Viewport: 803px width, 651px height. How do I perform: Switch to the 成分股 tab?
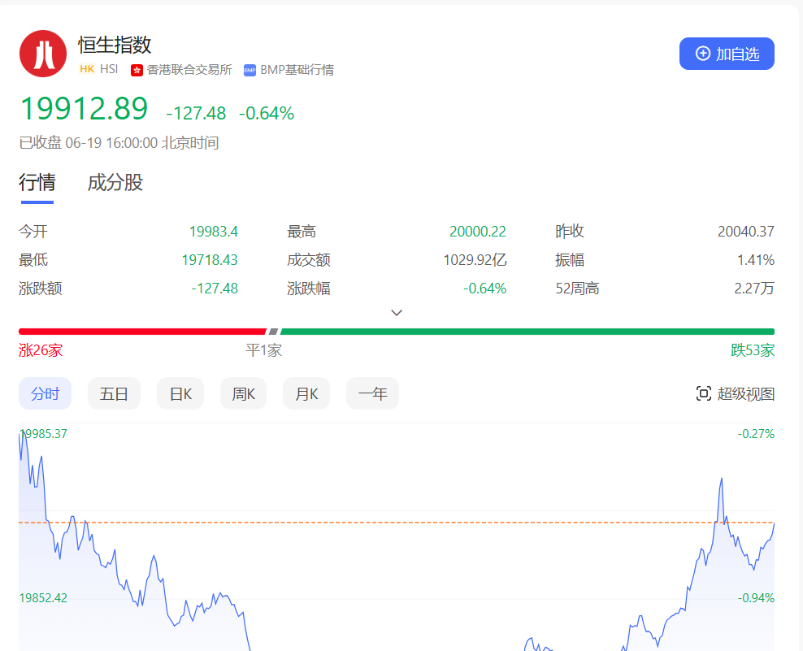115,182
